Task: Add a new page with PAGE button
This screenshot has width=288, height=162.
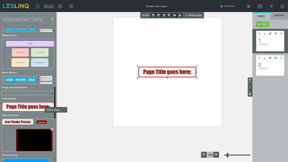Action: (263, 24)
